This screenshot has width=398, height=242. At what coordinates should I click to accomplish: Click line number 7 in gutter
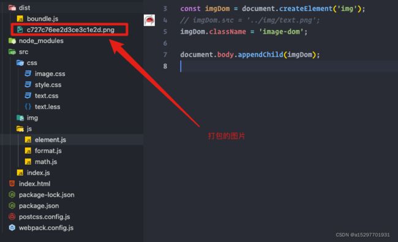click(165, 55)
